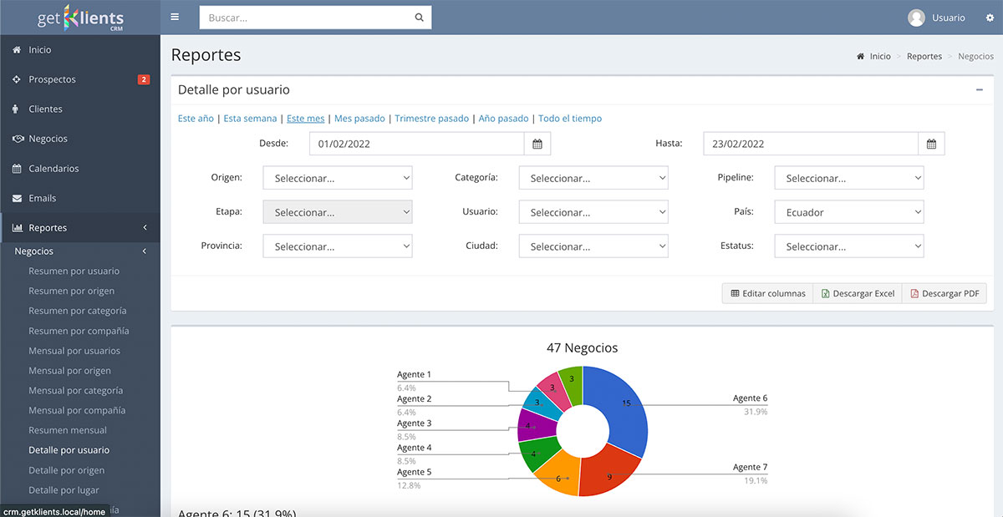Viewport: 1003px width, 517px height.
Task: Collapse the Detalle por usuario panel
Action: [x=979, y=89]
